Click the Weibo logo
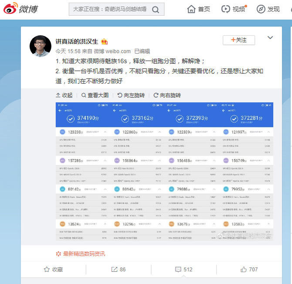292x284 pixels. 20,9
